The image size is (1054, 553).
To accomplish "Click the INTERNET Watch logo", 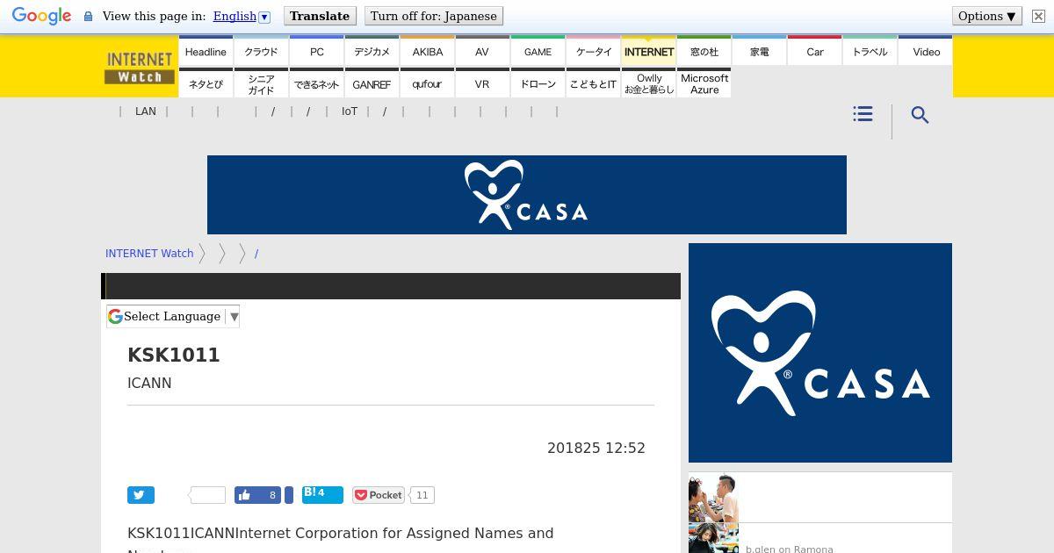I will click(x=139, y=67).
